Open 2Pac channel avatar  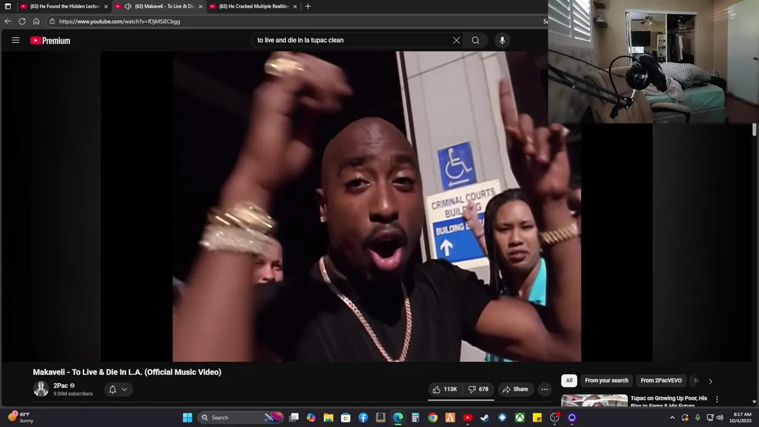pyautogui.click(x=41, y=389)
